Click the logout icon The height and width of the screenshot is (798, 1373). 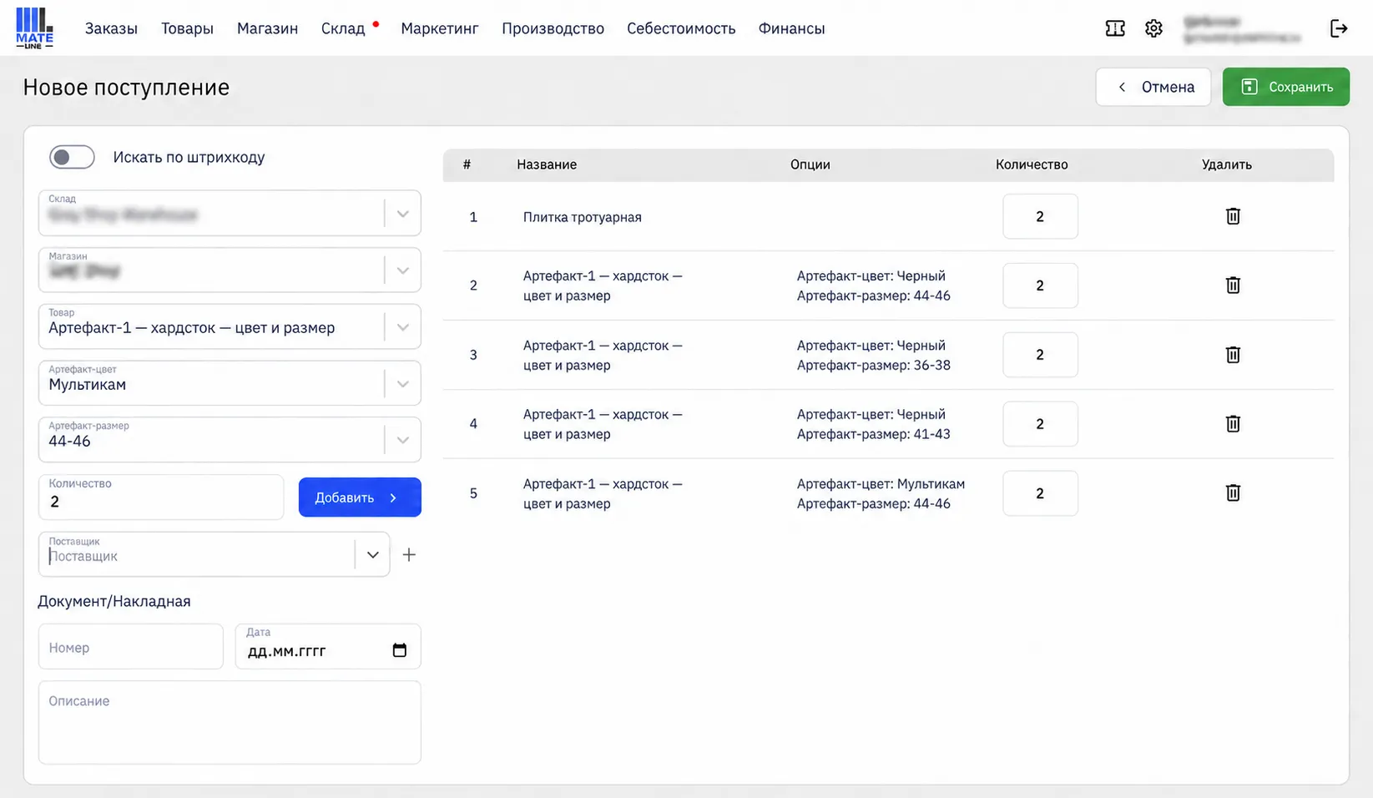pyautogui.click(x=1339, y=28)
